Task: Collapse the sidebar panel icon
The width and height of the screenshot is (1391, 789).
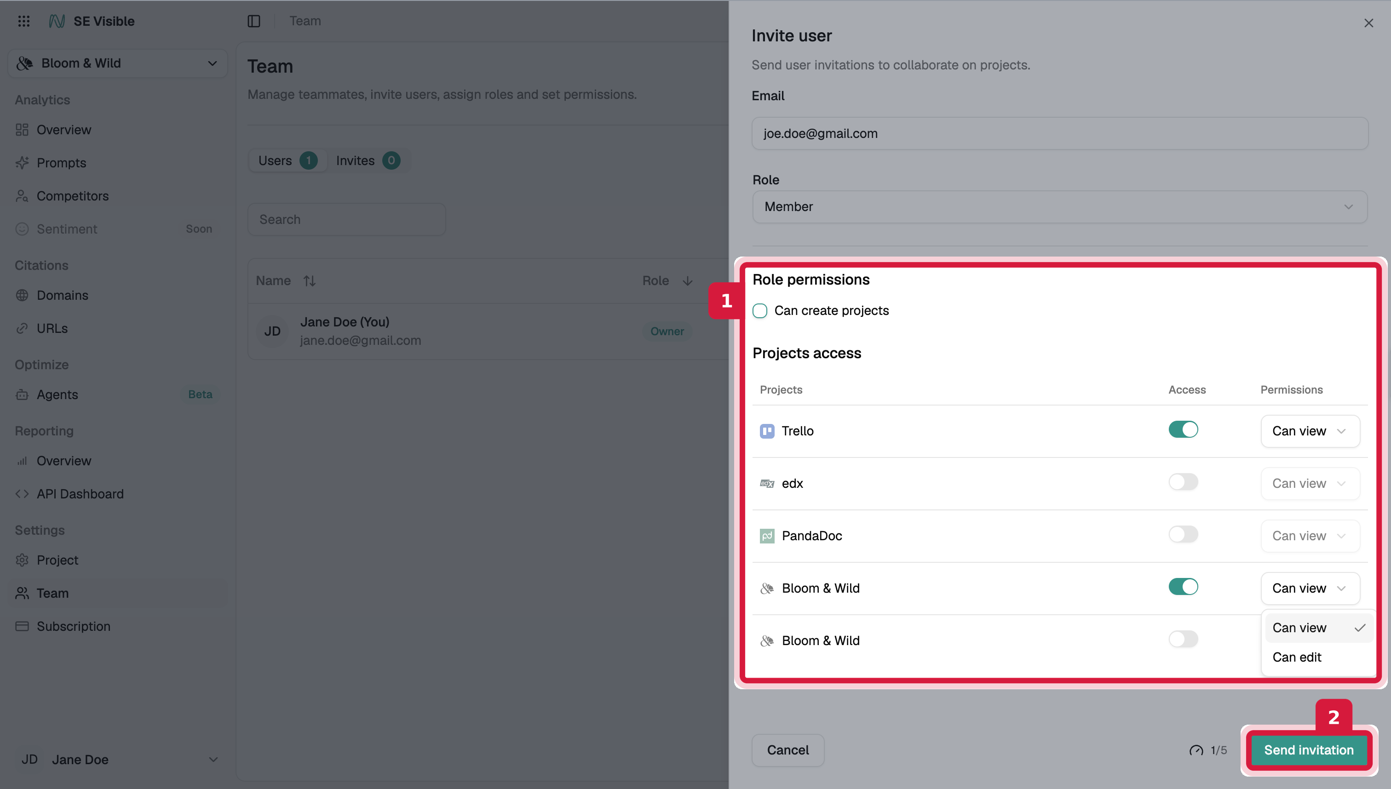Action: coord(254,21)
